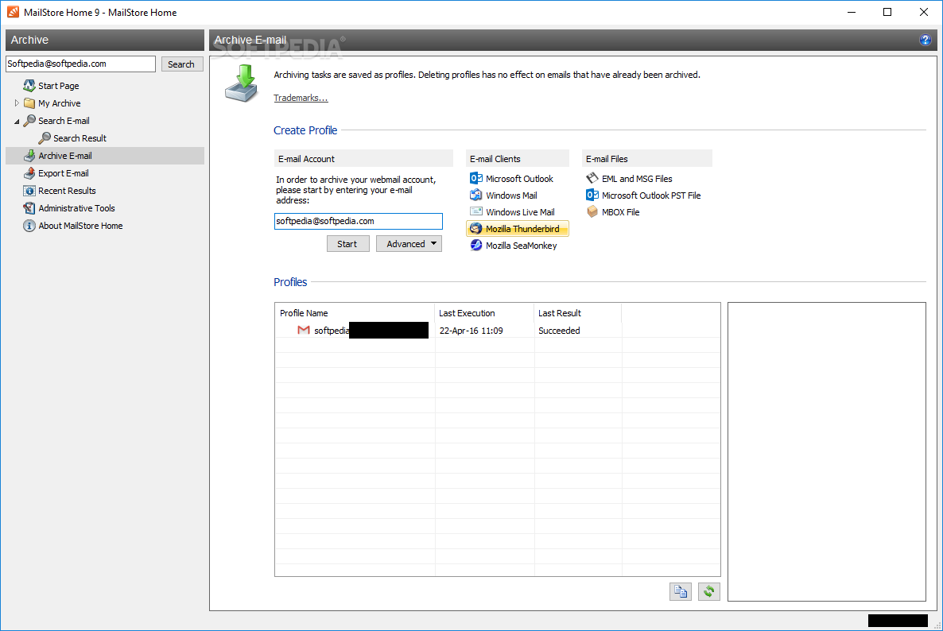Click the refresh profiles icon button
This screenshot has height=631, width=943.
tap(709, 591)
